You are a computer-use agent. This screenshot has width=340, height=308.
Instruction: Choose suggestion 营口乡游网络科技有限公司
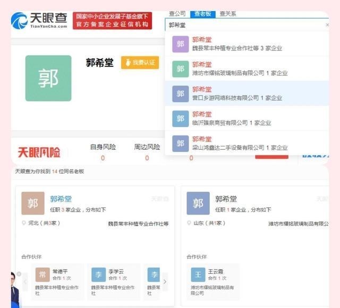click(247, 93)
